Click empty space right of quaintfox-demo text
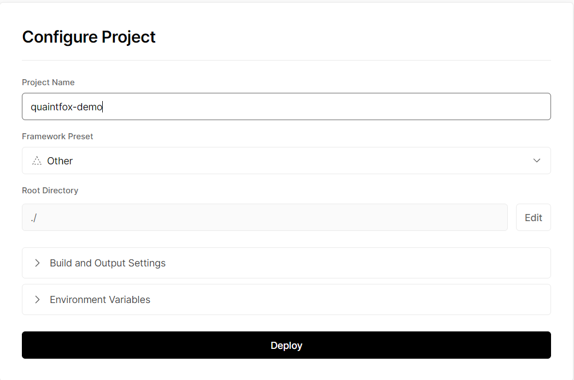The height and width of the screenshot is (380, 574). 328,106
